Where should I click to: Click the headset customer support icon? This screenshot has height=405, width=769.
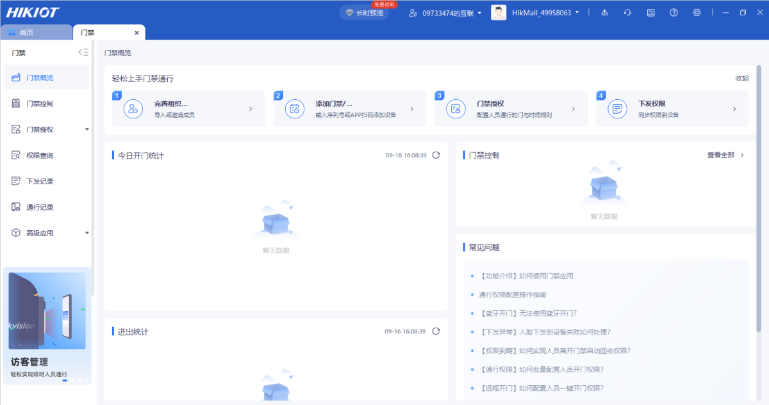pyautogui.click(x=627, y=12)
